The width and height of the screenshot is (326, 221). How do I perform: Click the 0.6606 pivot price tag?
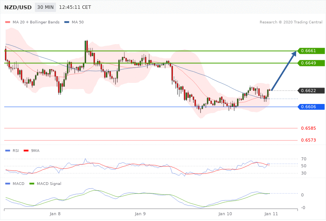(311, 107)
